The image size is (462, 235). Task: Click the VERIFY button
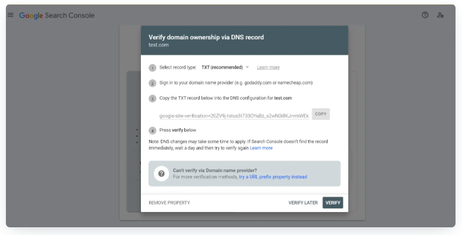[333, 203]
